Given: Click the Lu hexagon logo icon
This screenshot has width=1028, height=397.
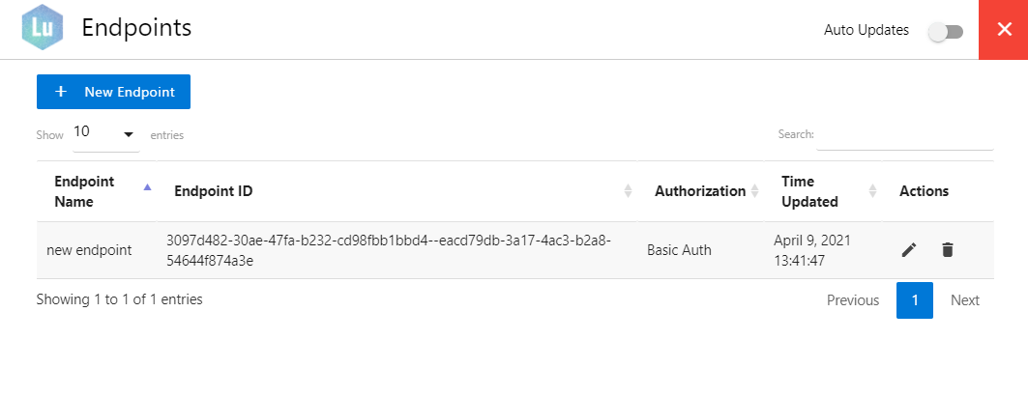Looking at the screenshot, I should coord(42,28).
